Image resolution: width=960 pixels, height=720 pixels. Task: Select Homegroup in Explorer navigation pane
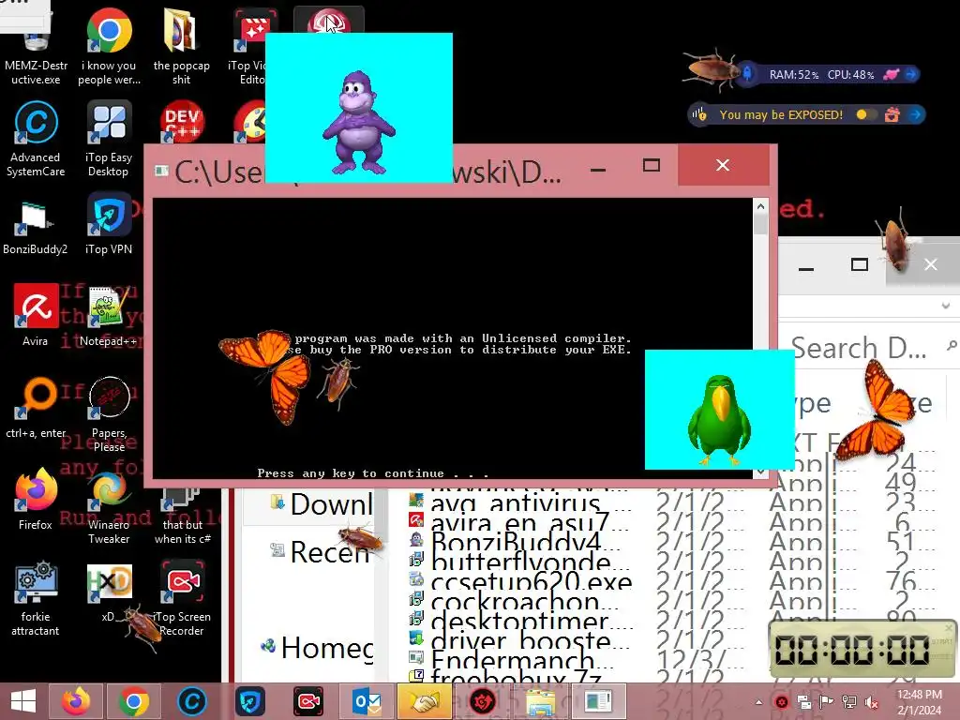(318, 648)
